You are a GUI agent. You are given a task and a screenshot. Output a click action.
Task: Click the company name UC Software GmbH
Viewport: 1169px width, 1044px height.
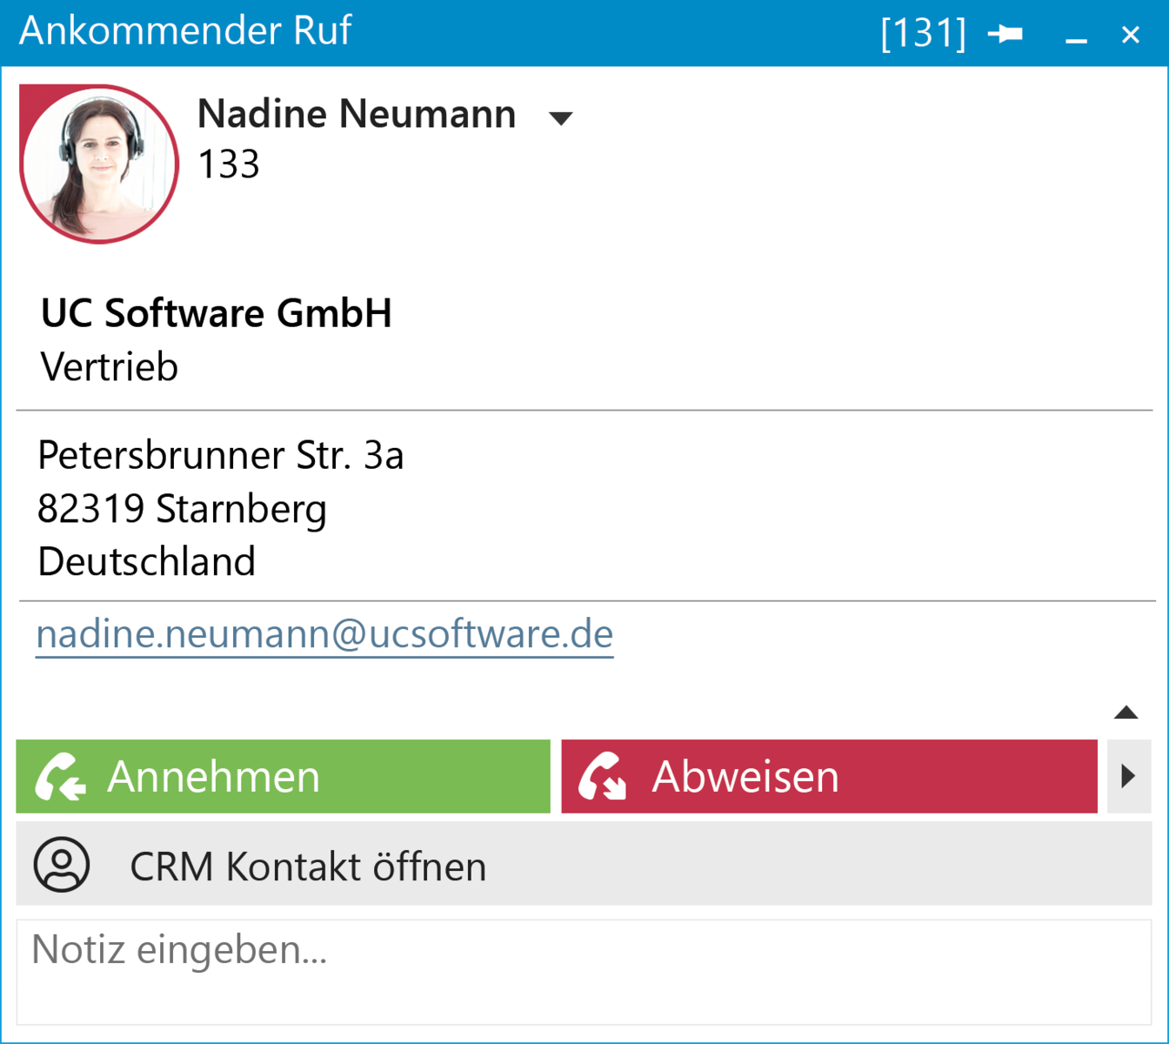point(216,313)
